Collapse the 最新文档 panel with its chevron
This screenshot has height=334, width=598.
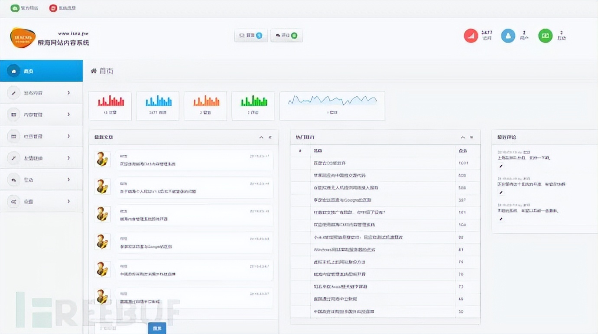[x=260, y=137]
